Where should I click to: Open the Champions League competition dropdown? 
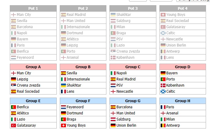click(193, 1)
